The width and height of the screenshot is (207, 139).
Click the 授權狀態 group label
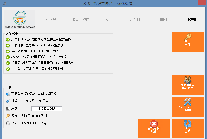coord(12,33)
